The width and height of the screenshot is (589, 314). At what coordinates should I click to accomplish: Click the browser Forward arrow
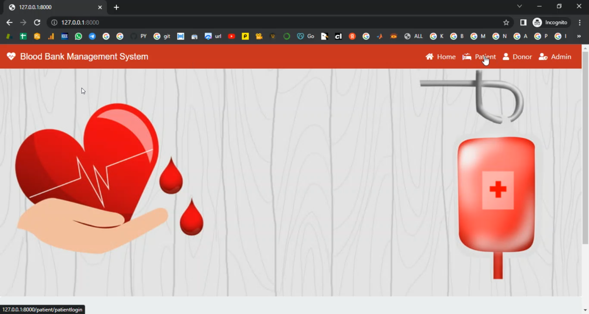pos(23,22)
